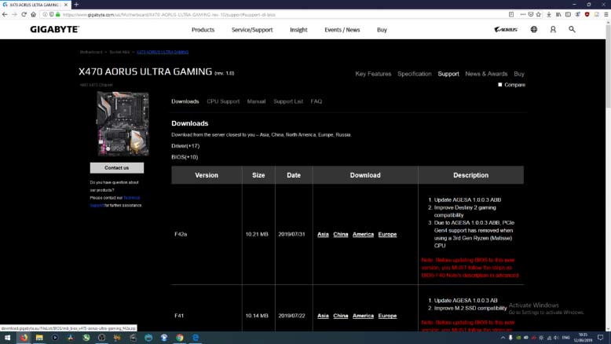Screen dimensions: 611x344
Task: Tick the Compare checkbox
Action: coord(500,85)
